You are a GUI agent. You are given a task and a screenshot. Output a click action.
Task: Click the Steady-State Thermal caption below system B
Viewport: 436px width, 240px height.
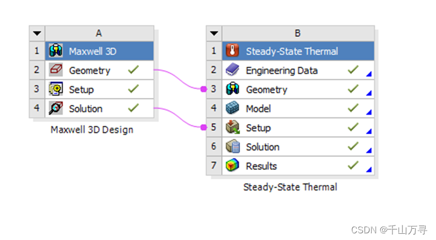(x=290, y=187)
